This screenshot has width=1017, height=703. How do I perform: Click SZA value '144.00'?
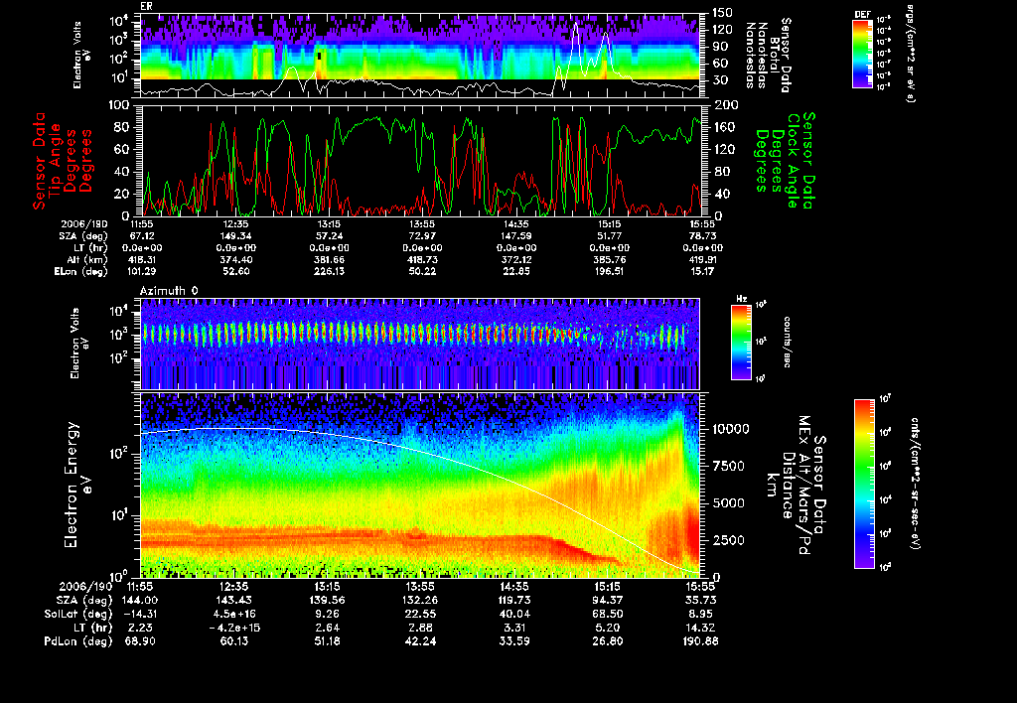coord(141,600)
